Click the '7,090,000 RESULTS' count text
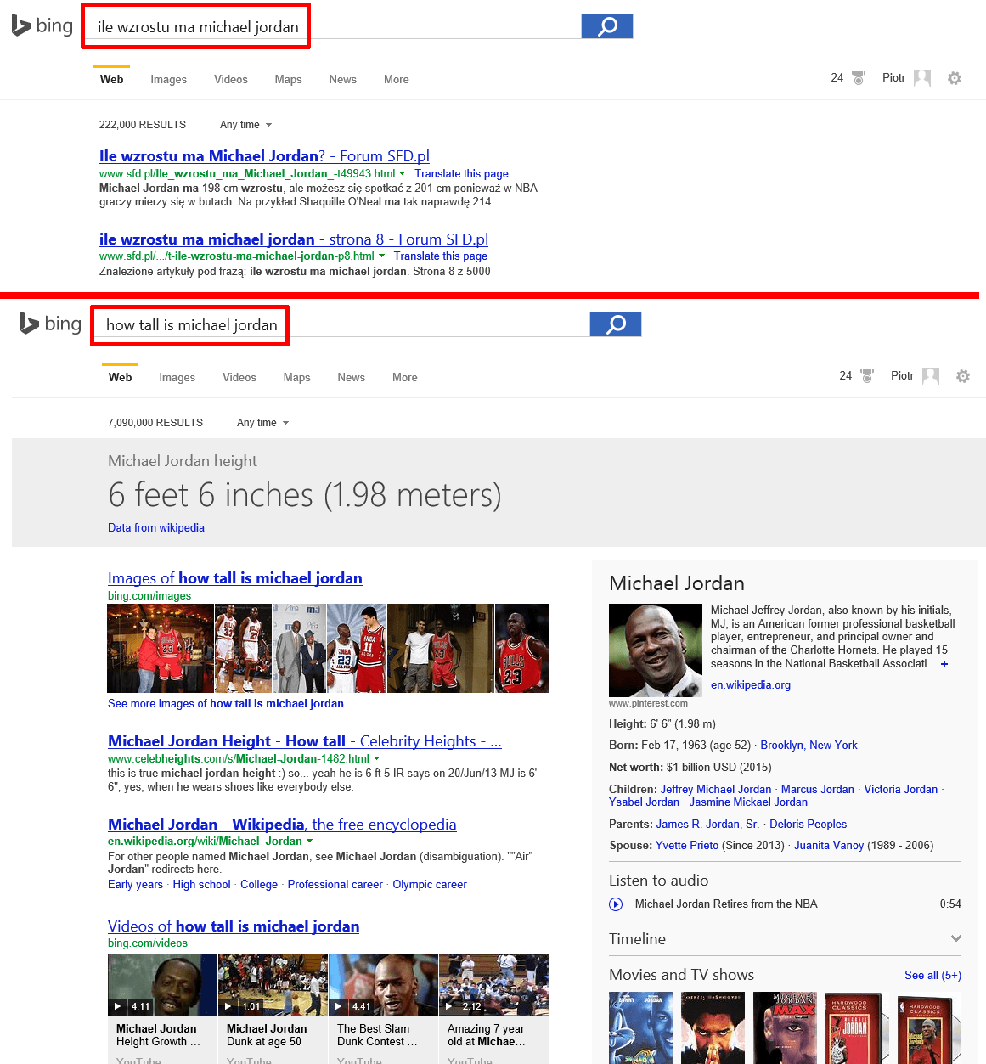The height and width of the screenshot is (1064, 986). tap(155, 423)
